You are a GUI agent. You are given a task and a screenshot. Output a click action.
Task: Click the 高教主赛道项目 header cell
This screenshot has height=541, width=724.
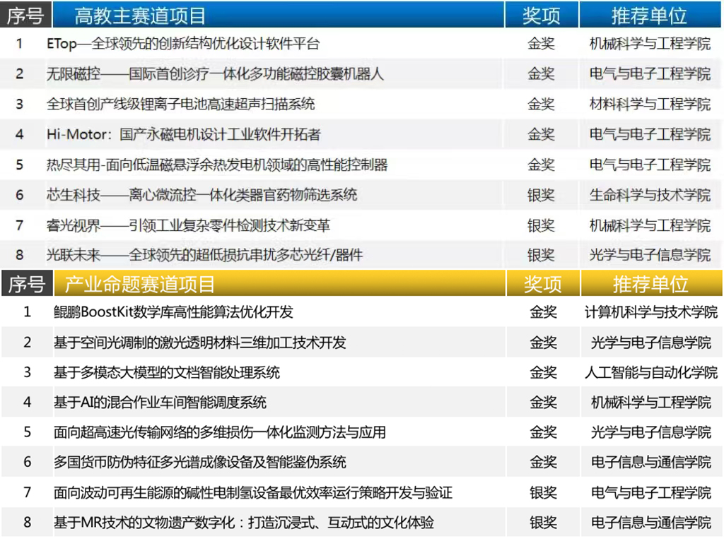pos(140,16)
